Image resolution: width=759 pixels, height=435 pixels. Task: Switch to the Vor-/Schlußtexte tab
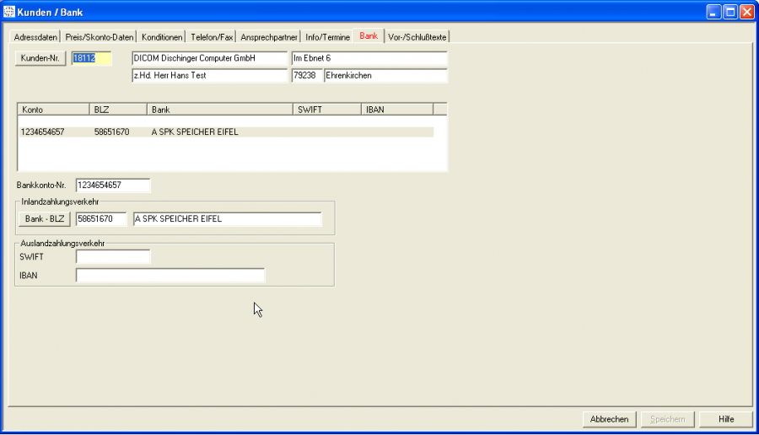(x=417, y=37)
